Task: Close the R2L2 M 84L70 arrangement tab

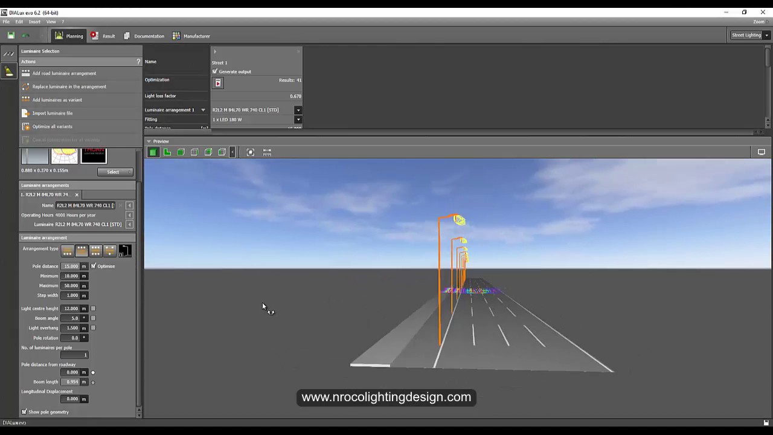Action: click(x=77, y=195)
